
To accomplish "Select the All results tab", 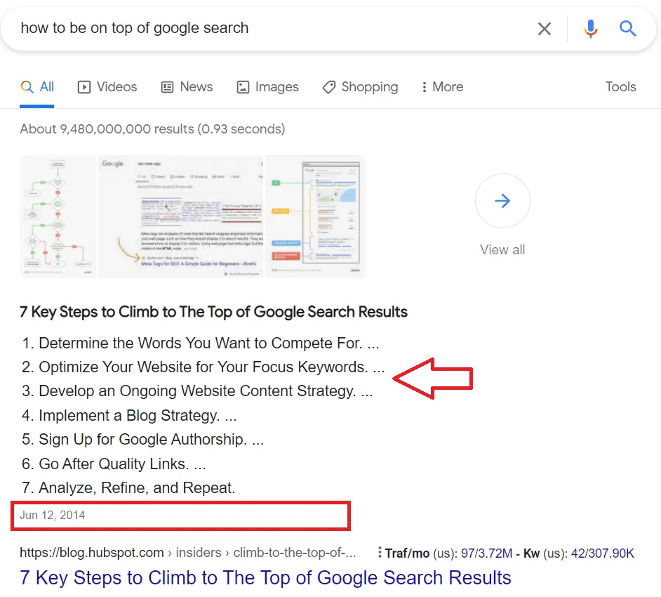I will click(37, 87).
